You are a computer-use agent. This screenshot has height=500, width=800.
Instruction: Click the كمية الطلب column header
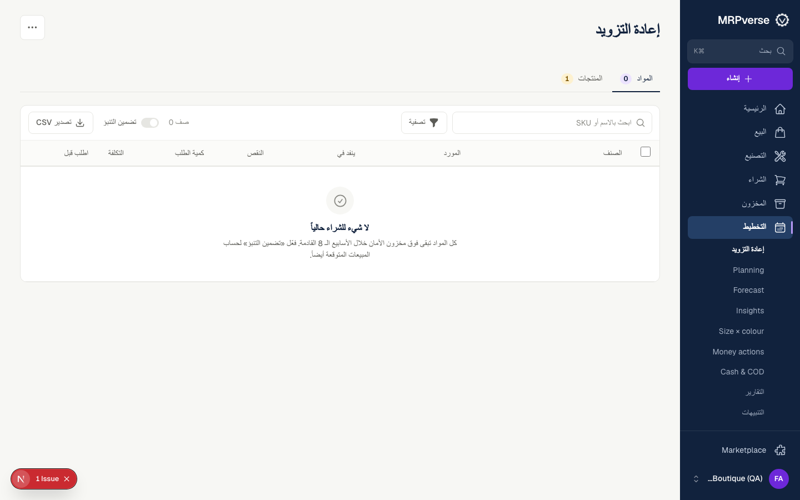pyautogui.click(x=189, y=153)
